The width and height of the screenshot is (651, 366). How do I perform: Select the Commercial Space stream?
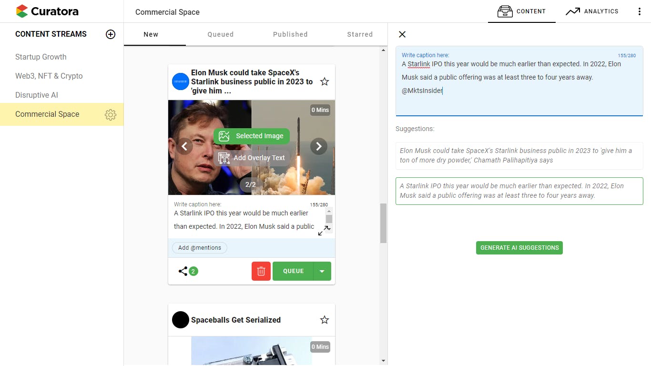click(x=47, y=114)
